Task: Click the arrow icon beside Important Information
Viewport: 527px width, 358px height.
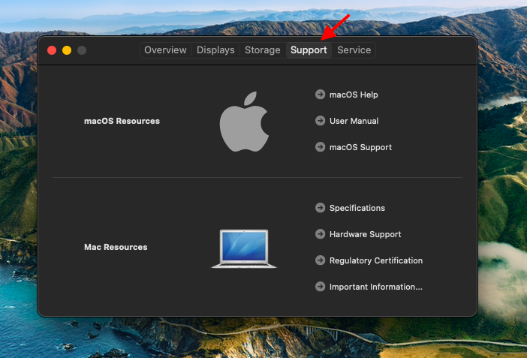Action: coord(320,287)
